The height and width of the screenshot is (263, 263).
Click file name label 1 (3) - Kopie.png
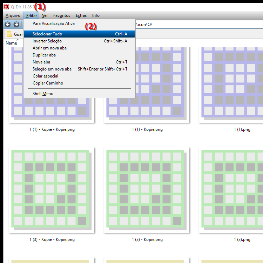tap(147, 240)
